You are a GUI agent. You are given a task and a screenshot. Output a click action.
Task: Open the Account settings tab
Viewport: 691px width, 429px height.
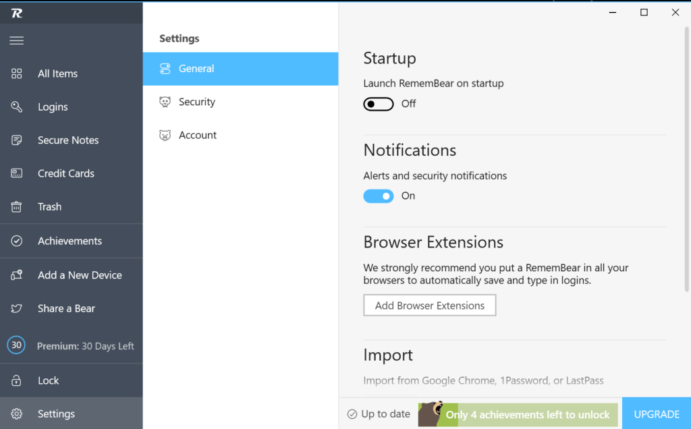pos(241,135)
